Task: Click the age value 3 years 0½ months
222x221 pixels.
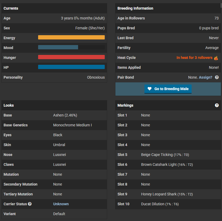Action: coord(83,18)
